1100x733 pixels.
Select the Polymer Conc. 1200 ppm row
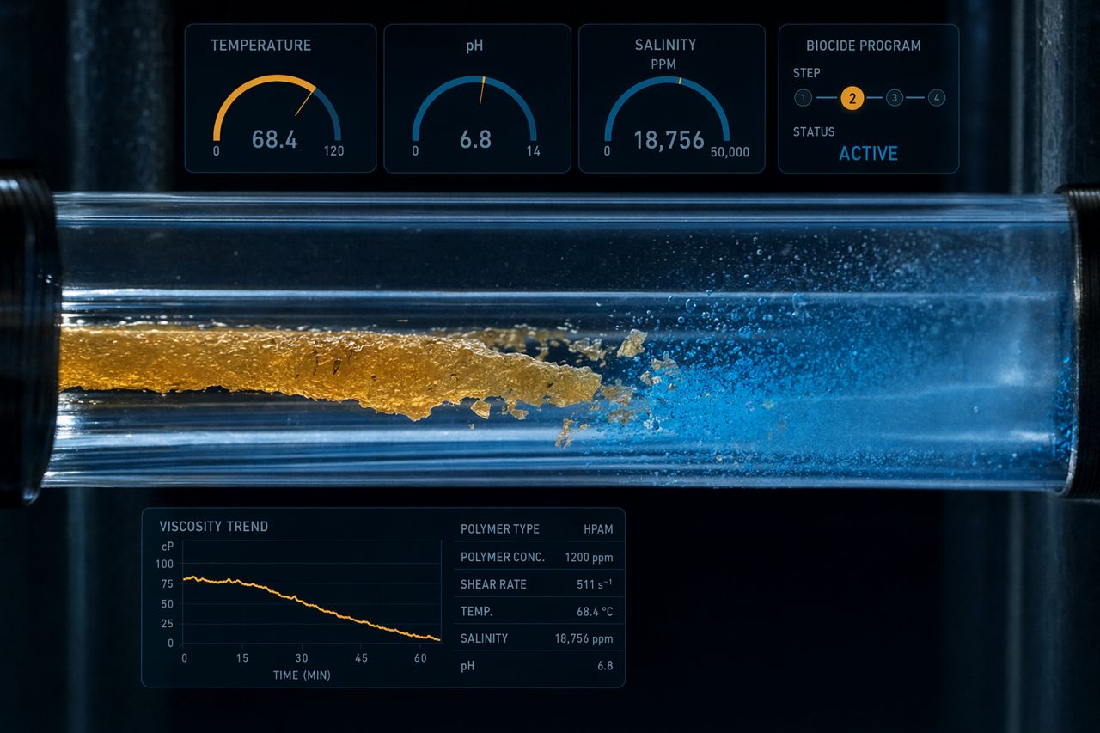pos(537,557)
